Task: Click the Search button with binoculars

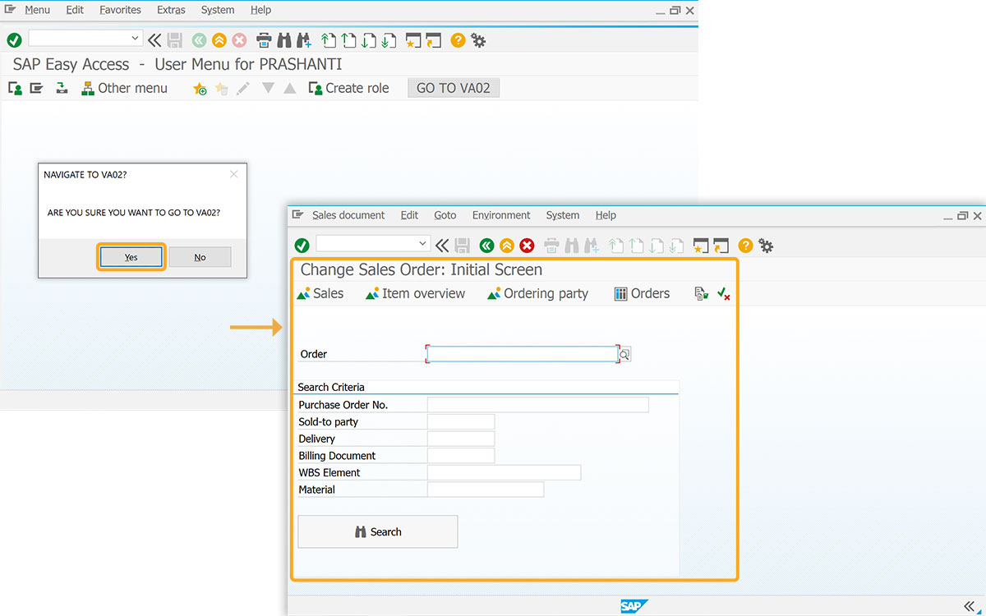Action: coord(378,531)
